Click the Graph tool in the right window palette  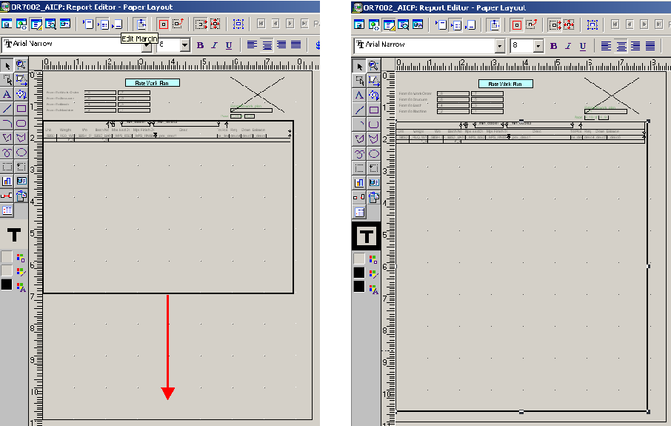coord(359,182)
